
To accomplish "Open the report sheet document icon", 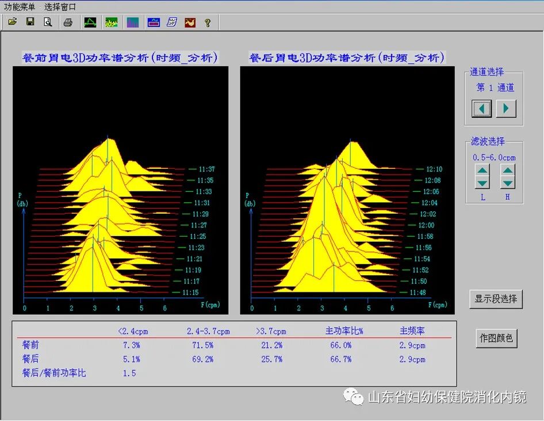I will [x=172, y=22].
